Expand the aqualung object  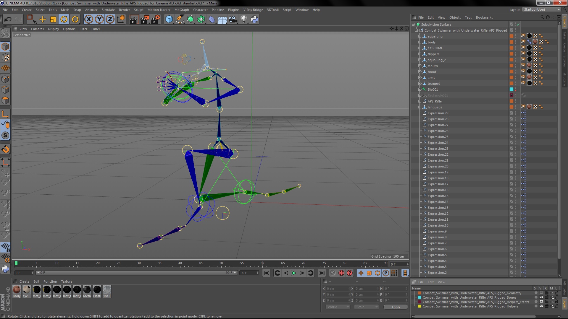[x=419, y=36]
